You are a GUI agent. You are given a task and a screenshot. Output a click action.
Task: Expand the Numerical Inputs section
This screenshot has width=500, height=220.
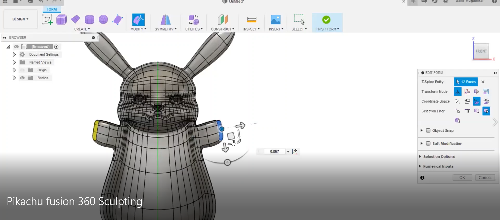tap(420, 166)
